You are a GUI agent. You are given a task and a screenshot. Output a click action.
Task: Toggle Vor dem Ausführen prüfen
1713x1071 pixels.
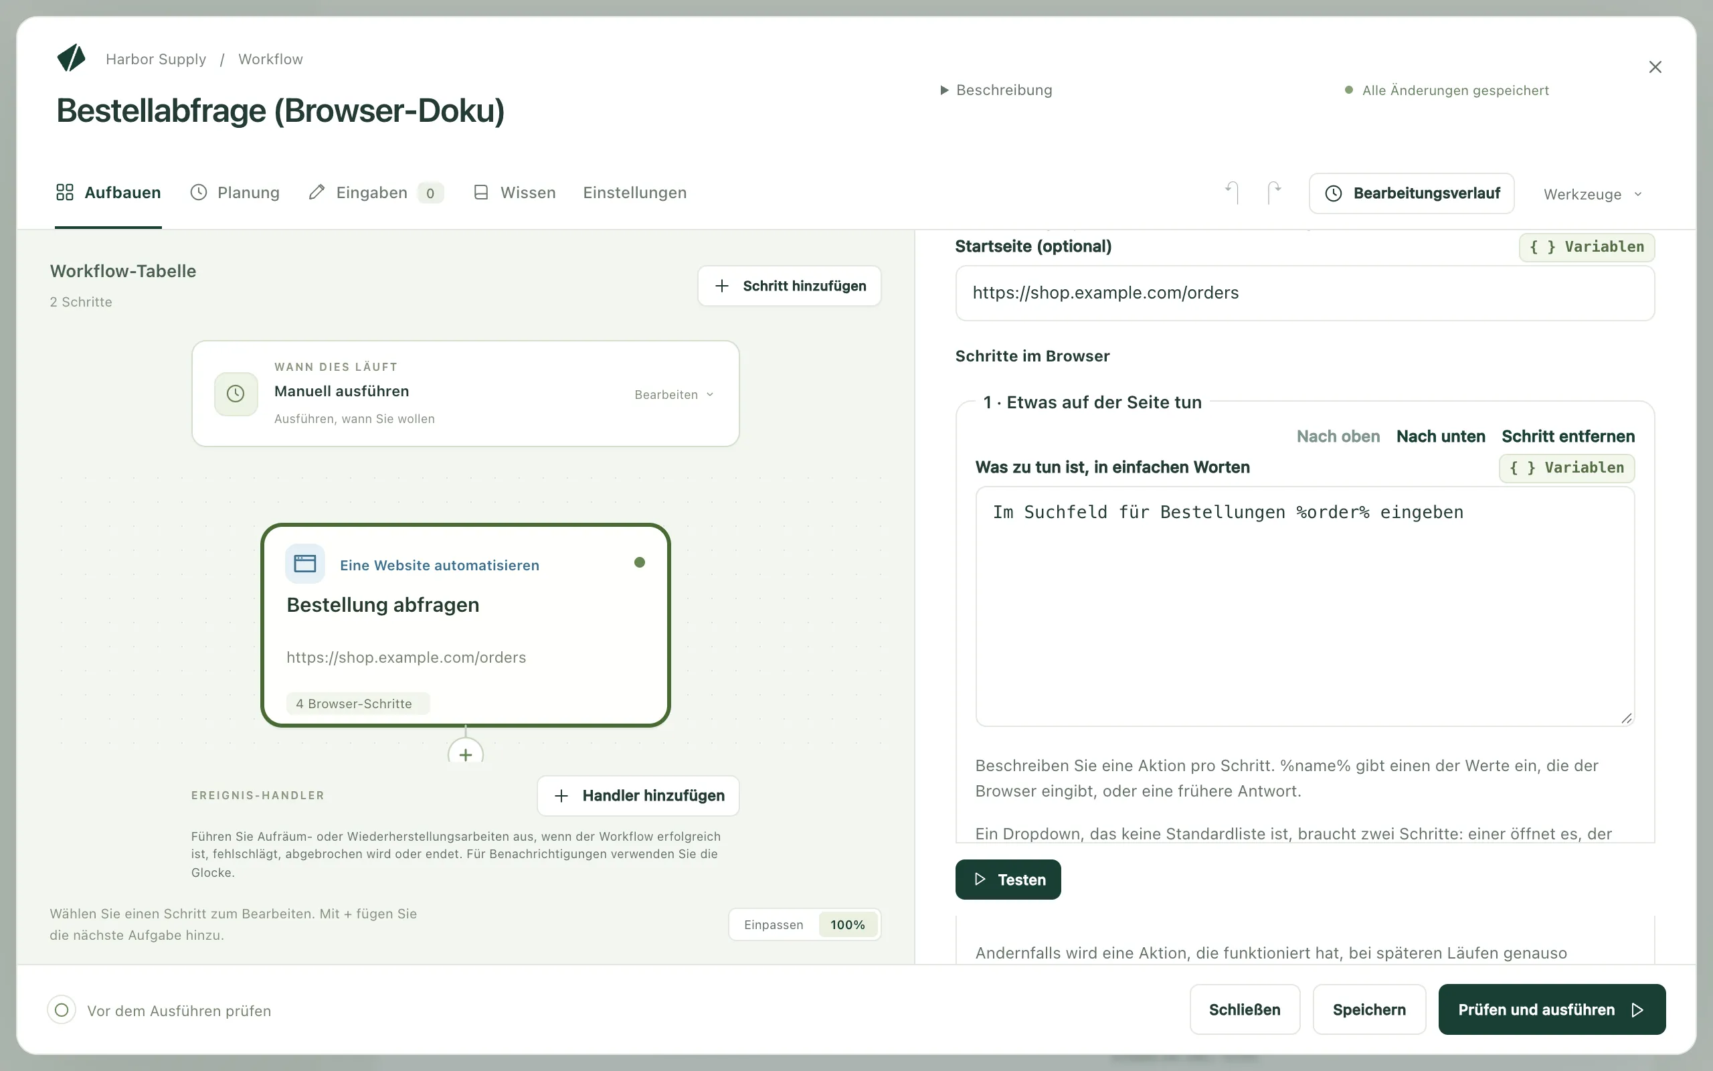click(x=62, y=1009)
